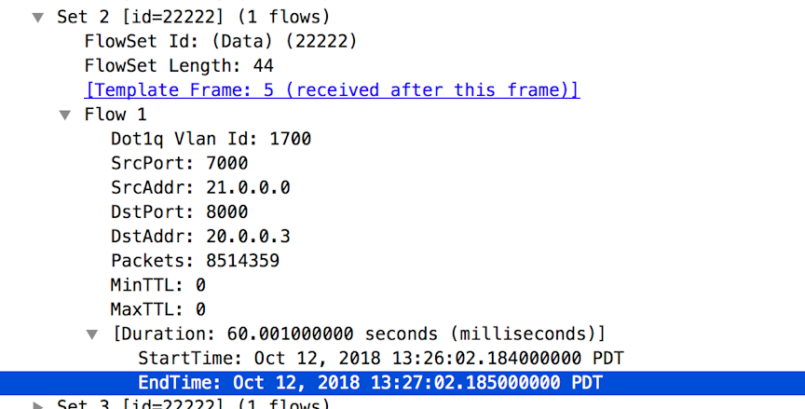Screen dimensions: 805x409
Task: Select the FlowSet Id (Data) row
Action: pos(221,41)
